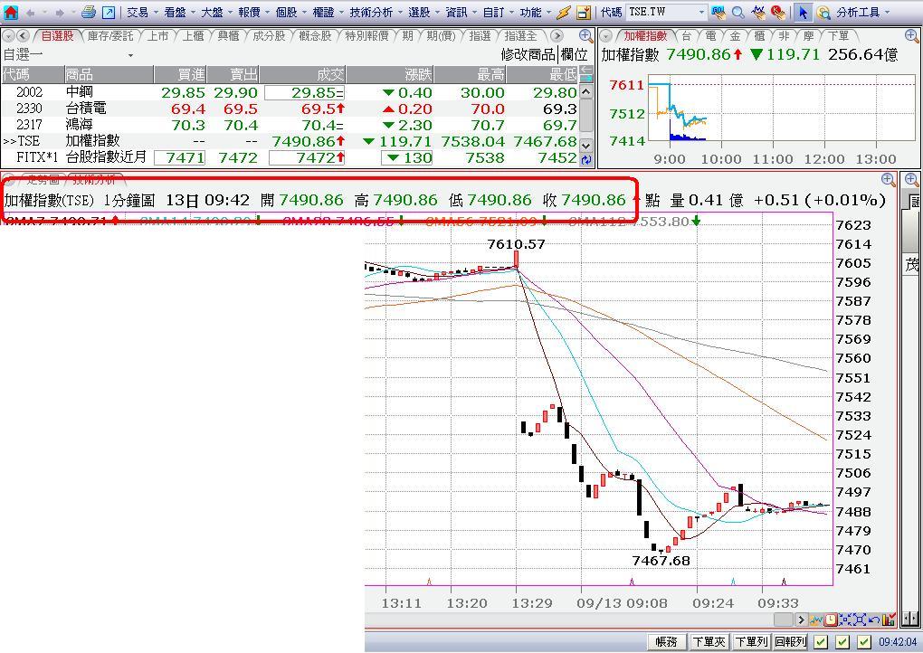Click the 修改商品 button
The image size is (923, 653).
(x=528, y=55)
